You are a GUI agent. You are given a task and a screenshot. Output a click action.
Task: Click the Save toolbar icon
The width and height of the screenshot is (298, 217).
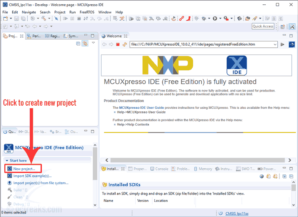pyautogui.click(x=16, y=19)
